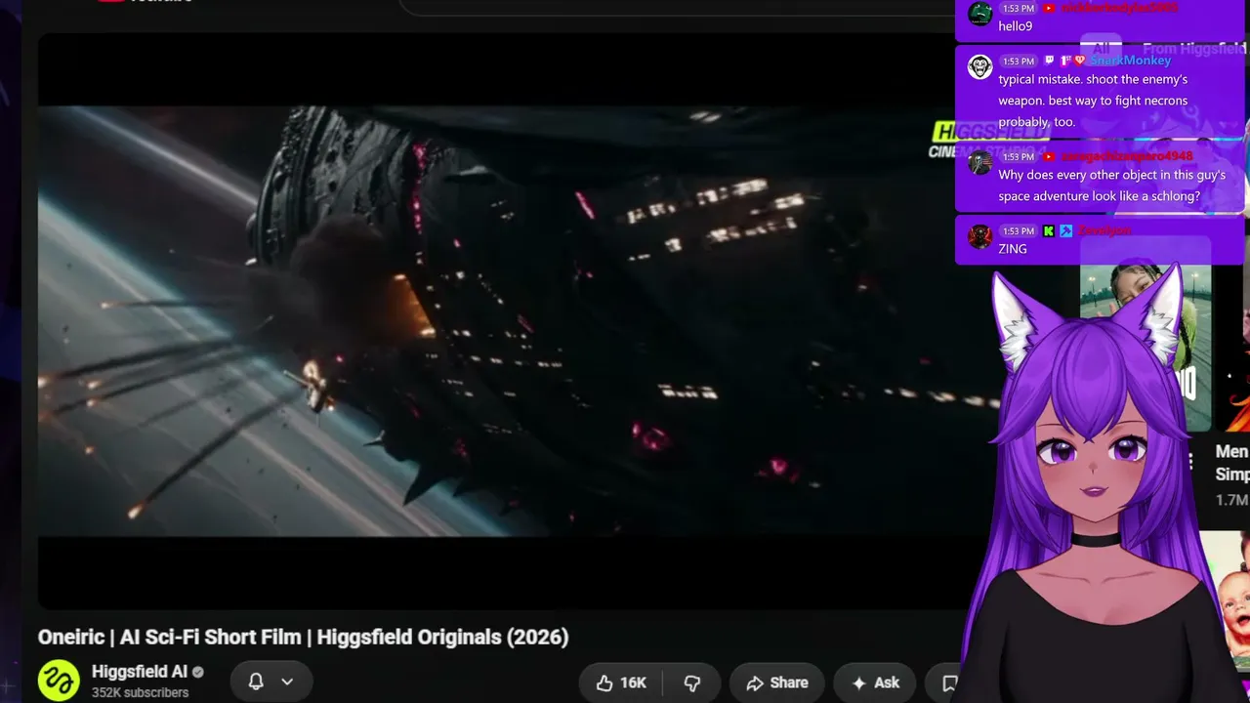Click the avatar beside the "ZING" message

click(x=980, y=236)
